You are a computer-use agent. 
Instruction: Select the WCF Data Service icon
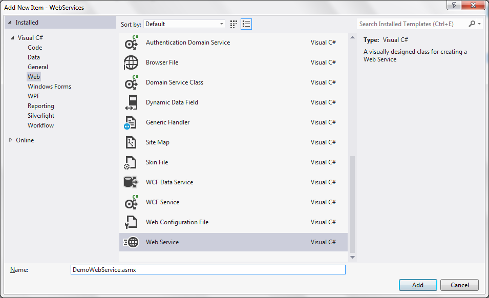point(132,182)
